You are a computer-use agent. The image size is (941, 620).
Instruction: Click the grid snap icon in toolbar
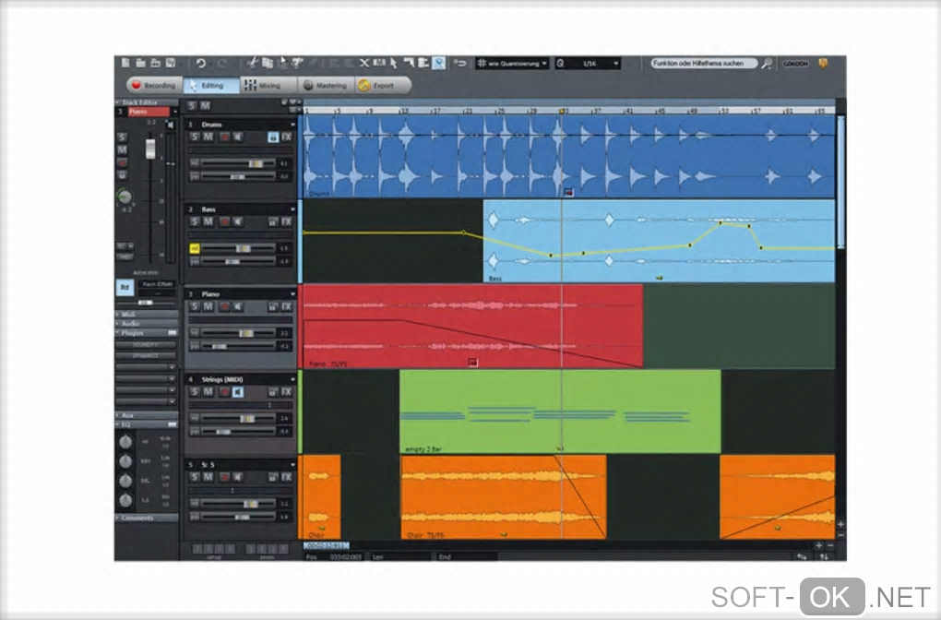(x=482, y=63)
